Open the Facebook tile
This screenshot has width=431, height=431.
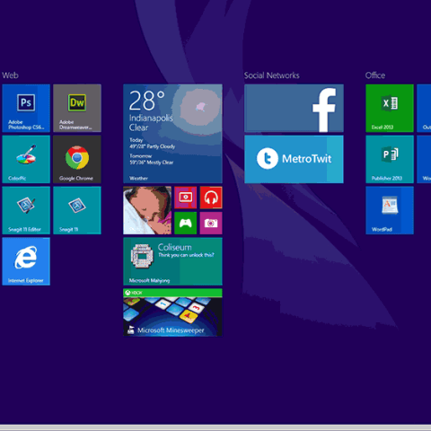pos(294,108)
